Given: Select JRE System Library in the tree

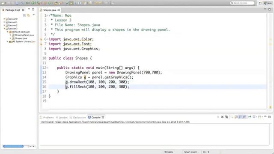Looking at the screenshot, I should coord(22,41).
